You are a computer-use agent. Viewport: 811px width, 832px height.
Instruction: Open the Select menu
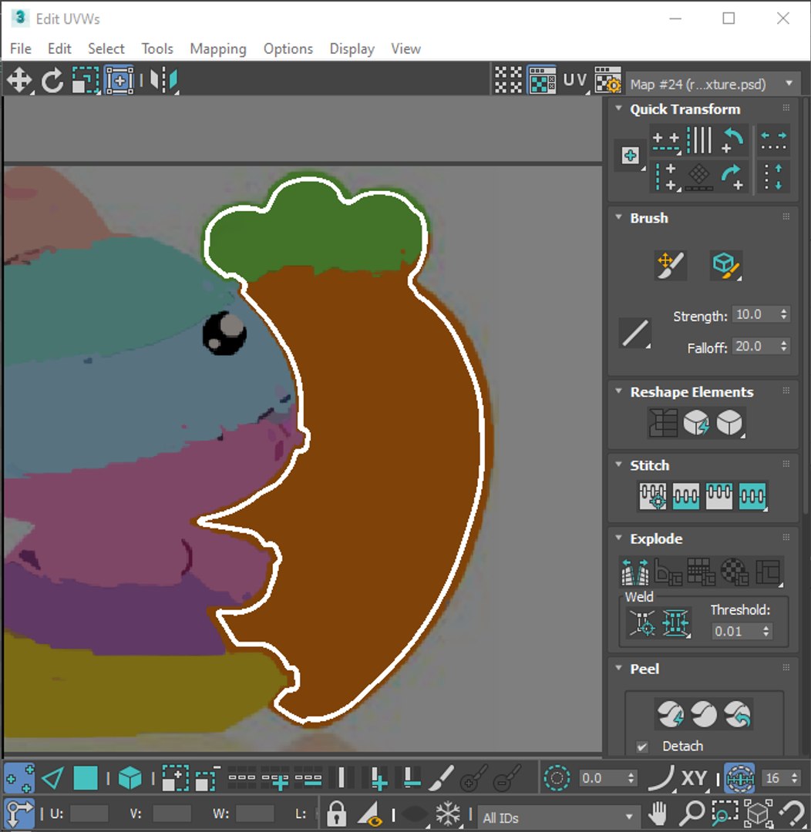pyautogui.click(x=106, y=49)
